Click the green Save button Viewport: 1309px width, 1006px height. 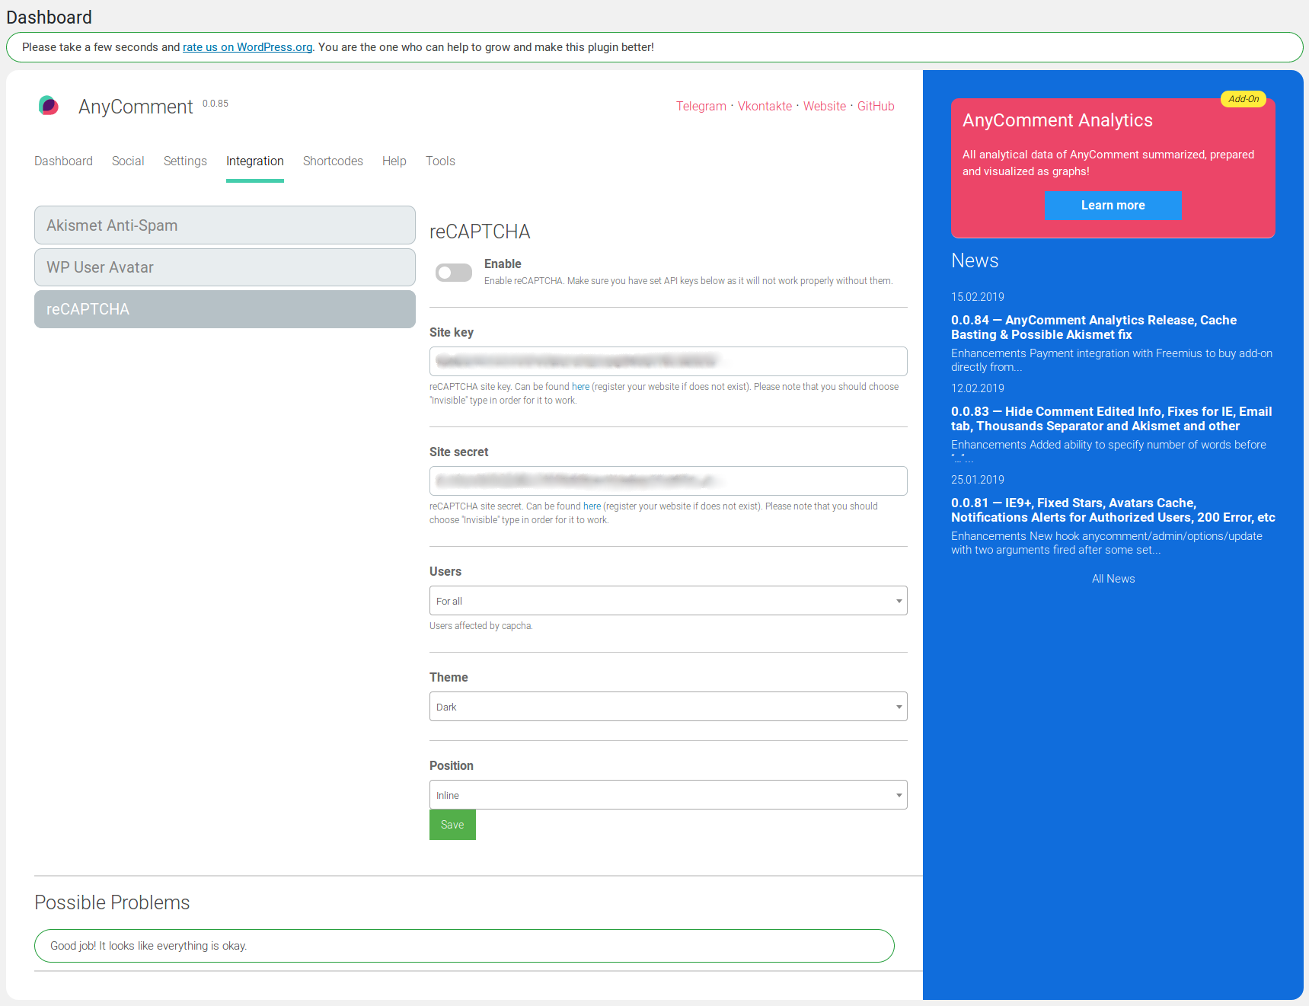click(x=452, y=825)
